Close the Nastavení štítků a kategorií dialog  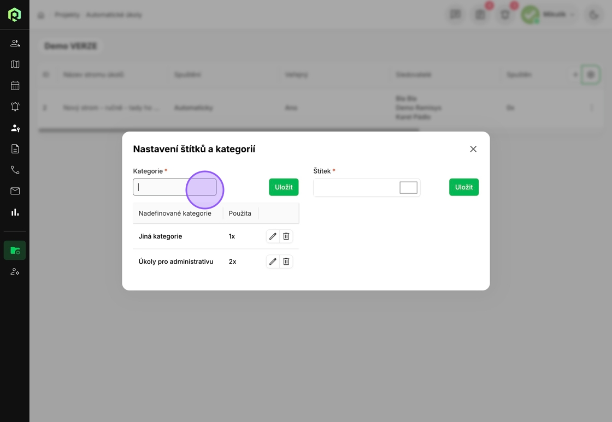click(473, 149)
